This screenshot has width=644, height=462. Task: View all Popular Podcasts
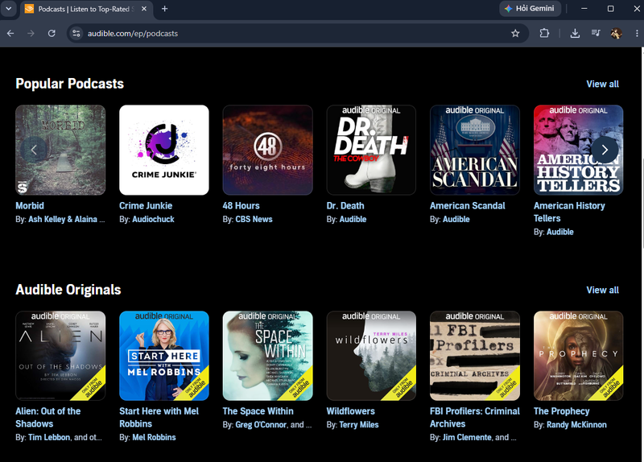[x=602, y=84]
